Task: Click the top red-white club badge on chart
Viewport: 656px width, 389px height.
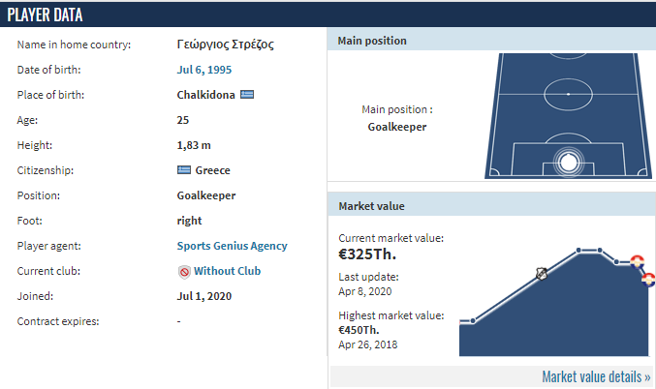Action: pos(637,262)
